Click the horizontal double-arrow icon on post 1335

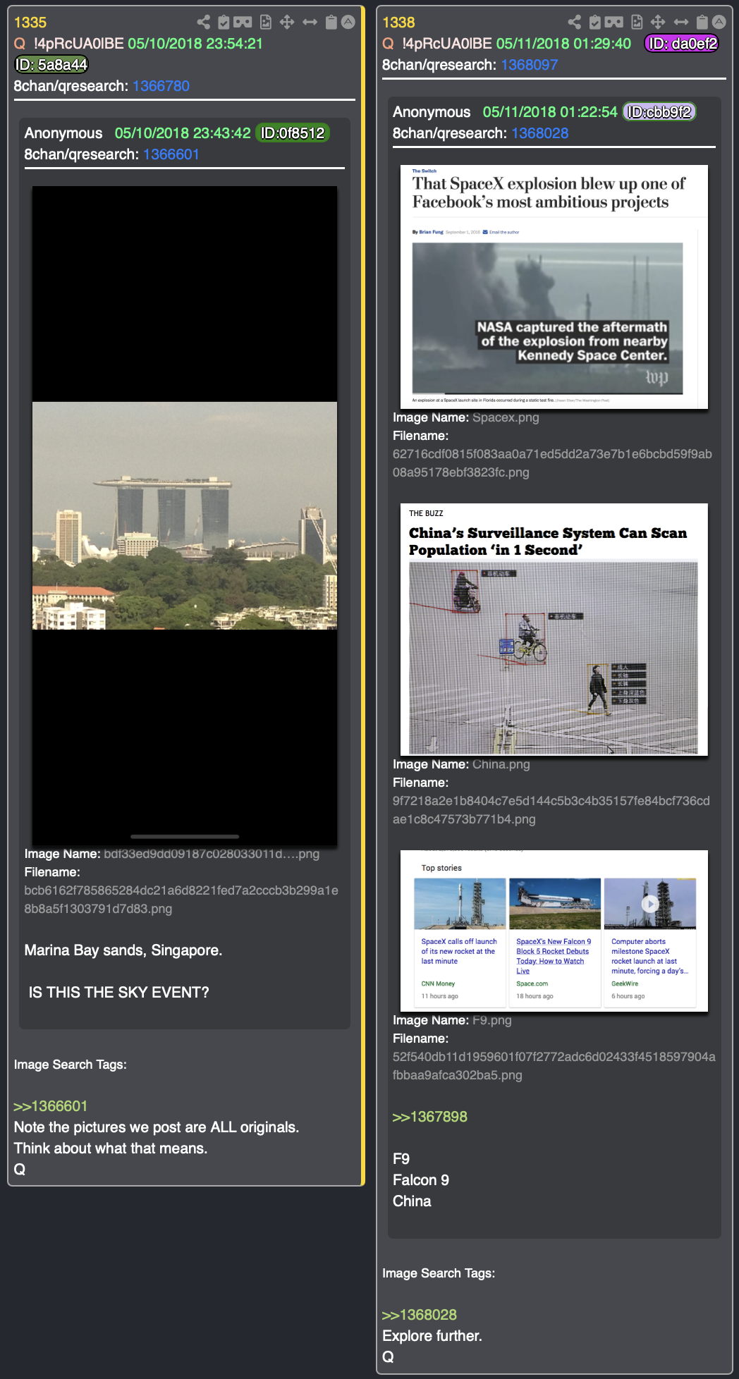point(310,23)
